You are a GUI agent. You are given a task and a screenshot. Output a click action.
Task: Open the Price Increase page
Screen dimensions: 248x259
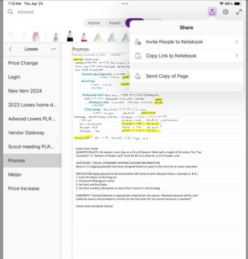point(32,189)
